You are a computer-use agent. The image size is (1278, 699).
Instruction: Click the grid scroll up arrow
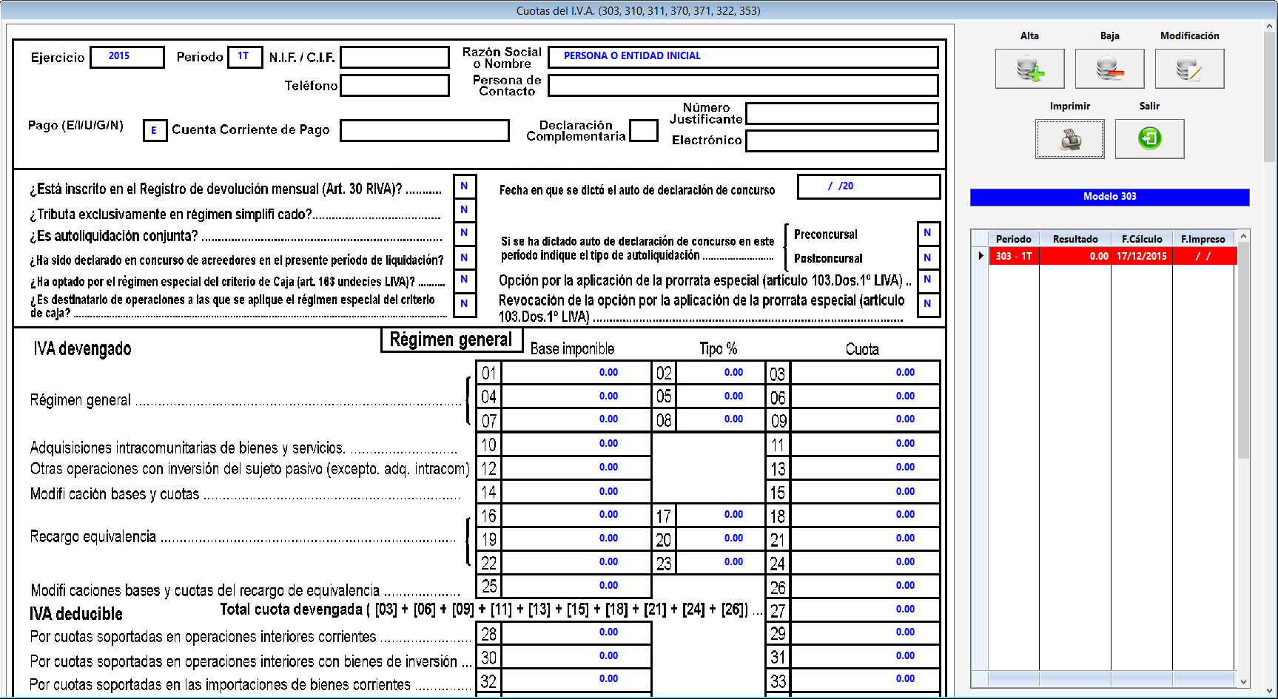1243,237
